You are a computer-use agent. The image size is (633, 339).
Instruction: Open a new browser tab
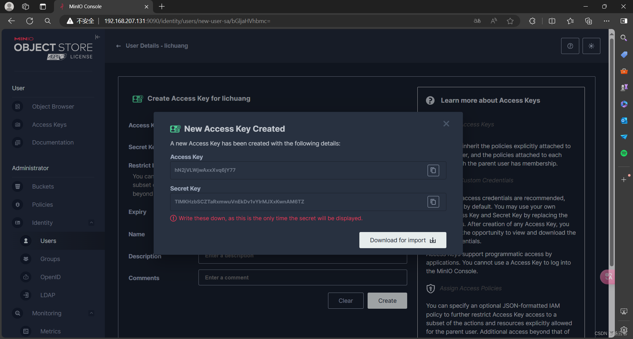162,7
